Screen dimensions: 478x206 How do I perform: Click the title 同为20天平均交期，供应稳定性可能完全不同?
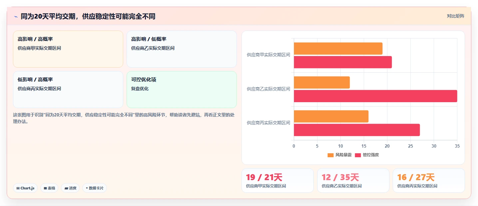(88, 17)
